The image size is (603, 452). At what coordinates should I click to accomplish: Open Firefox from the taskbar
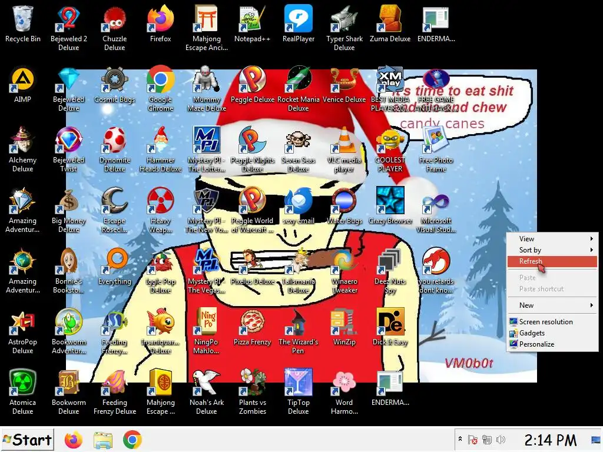(74, 440)
